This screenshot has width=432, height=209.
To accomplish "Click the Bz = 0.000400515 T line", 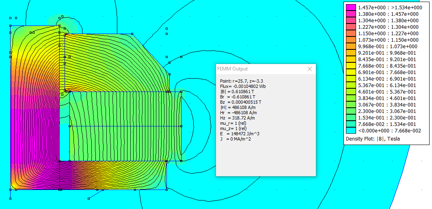I will tap(240, 102).
